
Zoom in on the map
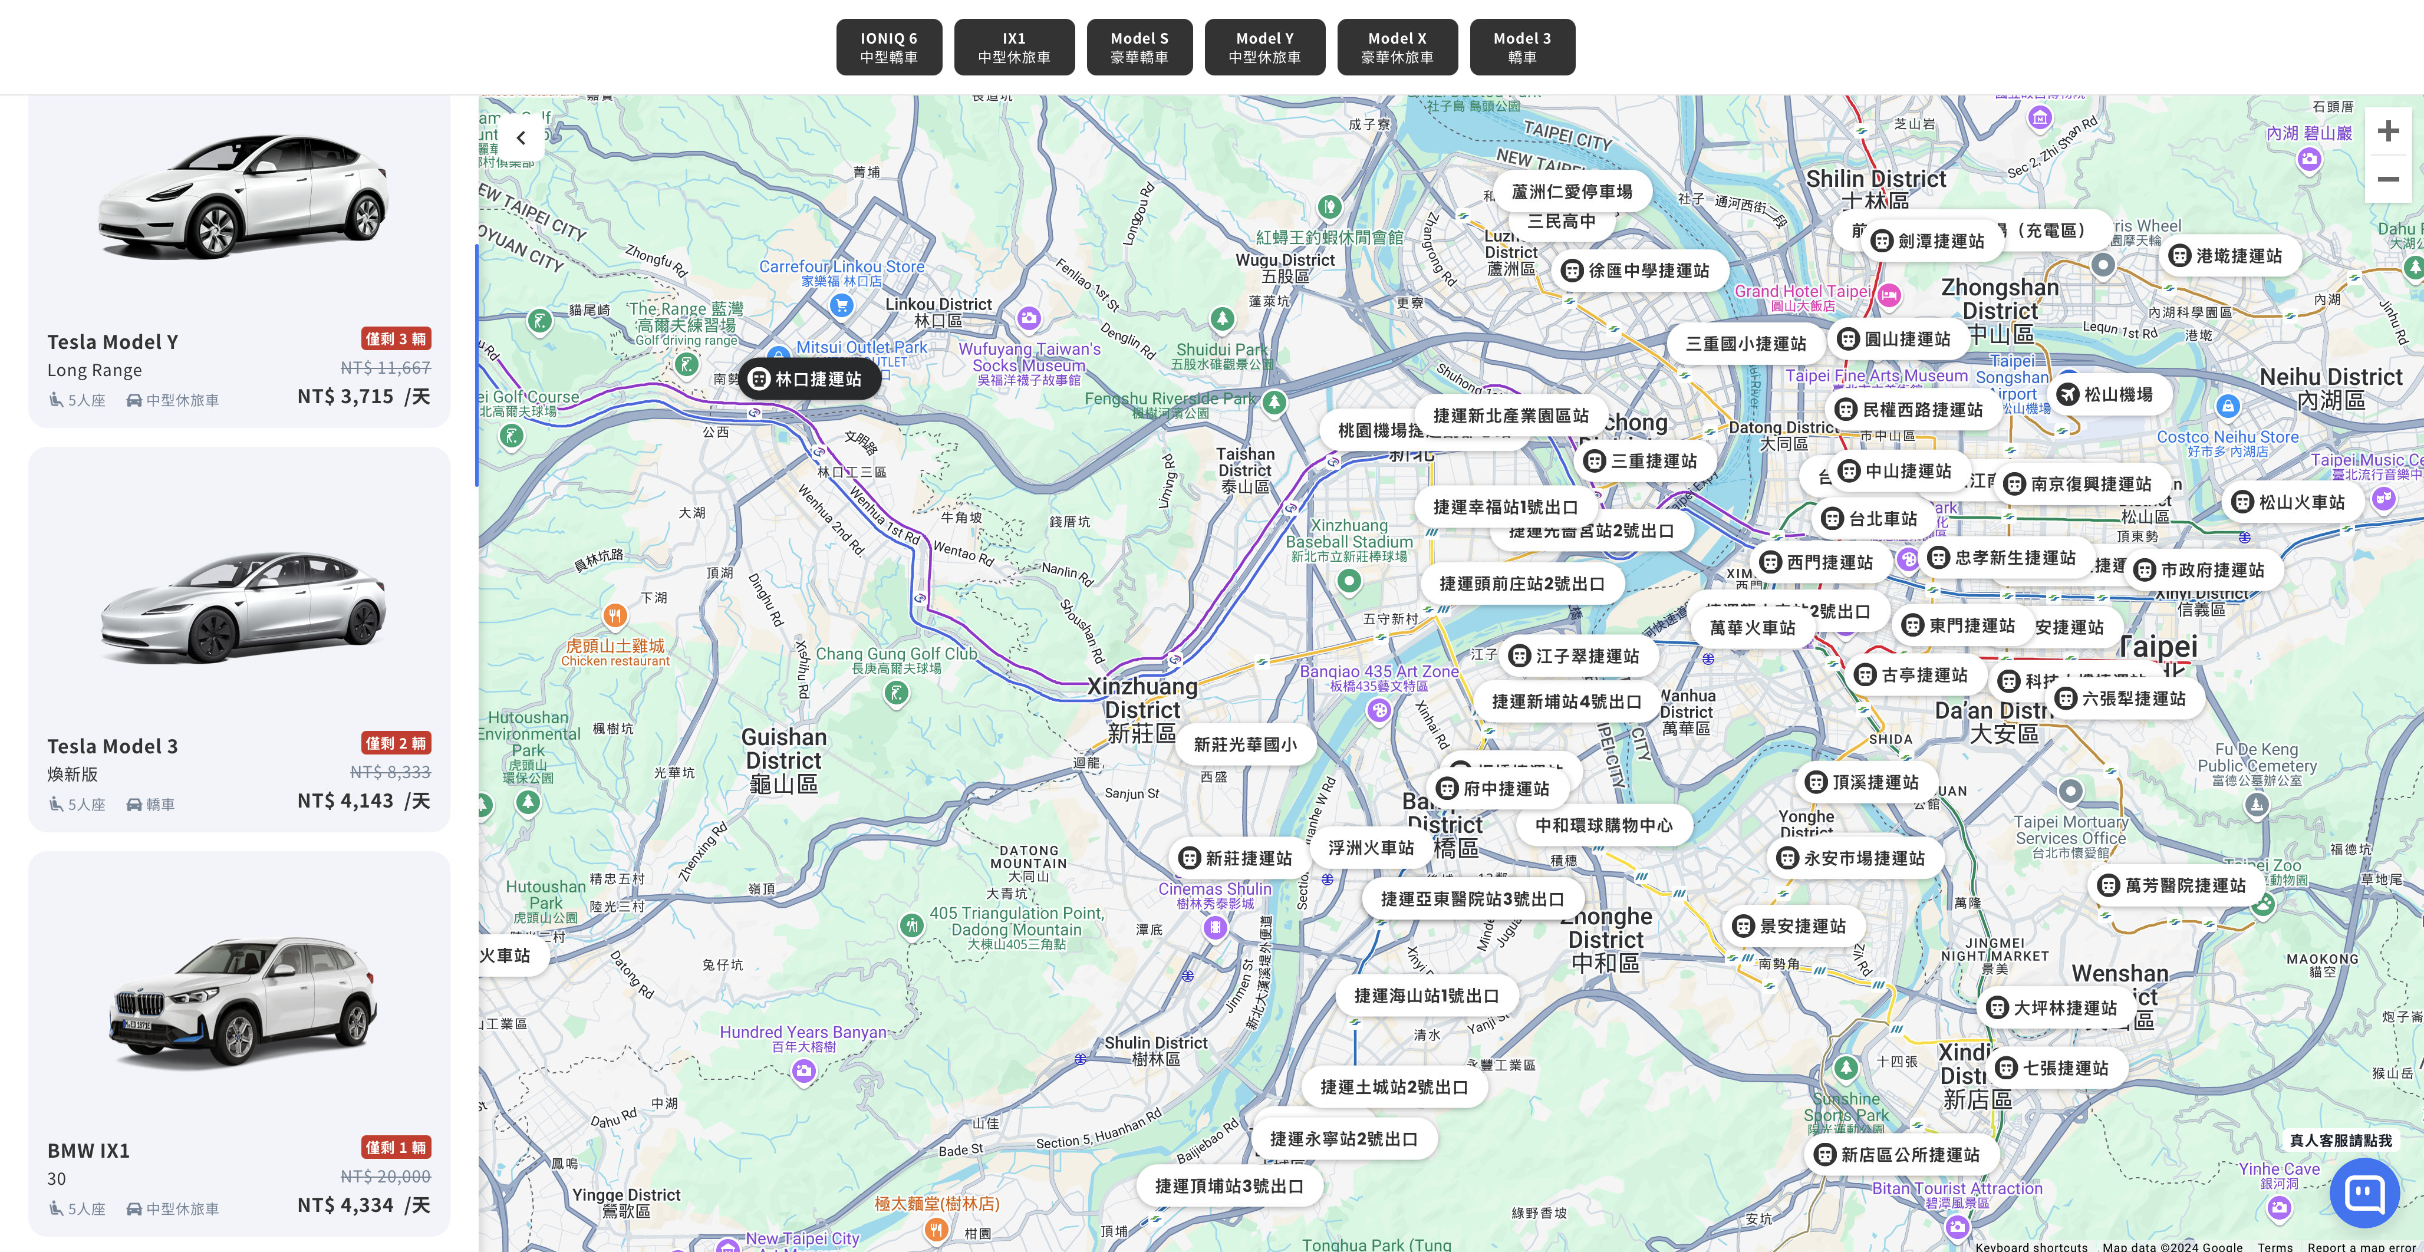[x=2387, y=131]
